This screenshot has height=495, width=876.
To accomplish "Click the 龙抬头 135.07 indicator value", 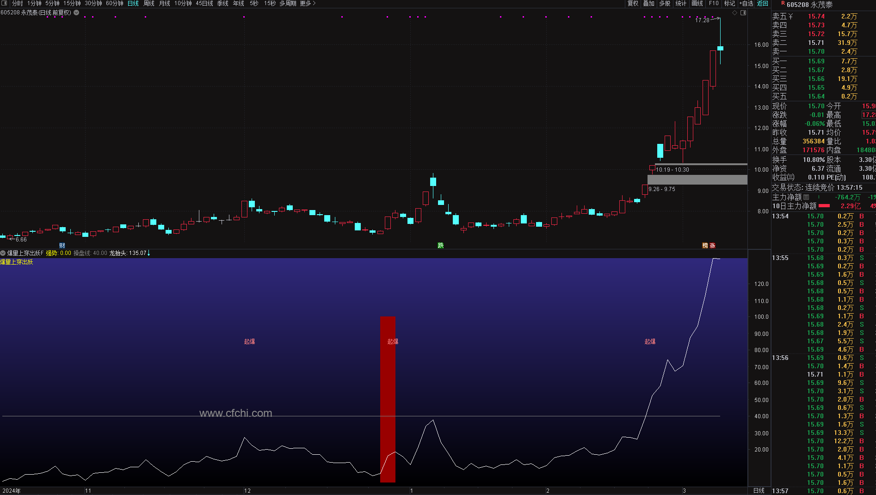I will [x=130, y=253].
